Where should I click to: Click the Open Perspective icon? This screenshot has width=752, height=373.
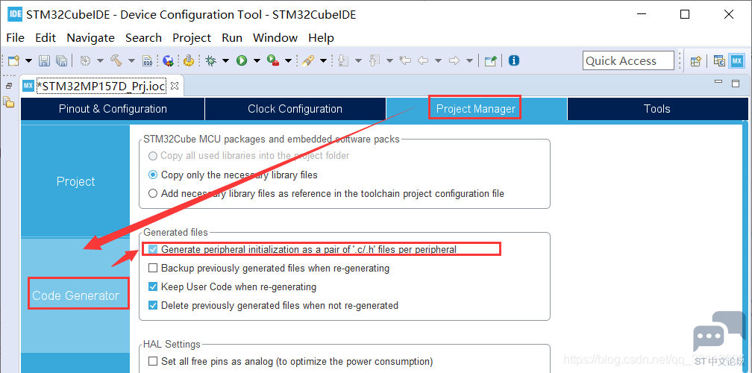pyautogui.click(x=695, y=61)
